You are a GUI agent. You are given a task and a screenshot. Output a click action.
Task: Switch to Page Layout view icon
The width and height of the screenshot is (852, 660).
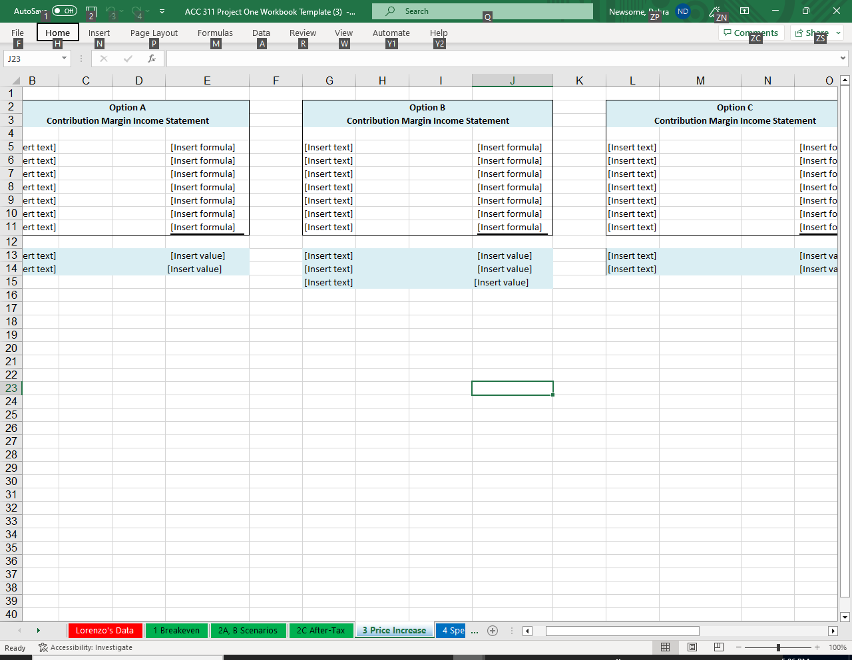click(692, 647)
